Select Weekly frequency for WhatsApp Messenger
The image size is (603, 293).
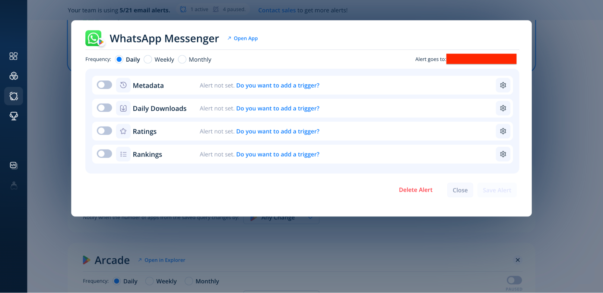[x=148, y=60]
